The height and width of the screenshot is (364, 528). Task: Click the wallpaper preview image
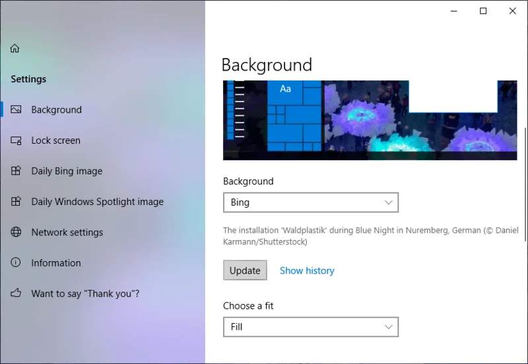[x=370, y=120]
